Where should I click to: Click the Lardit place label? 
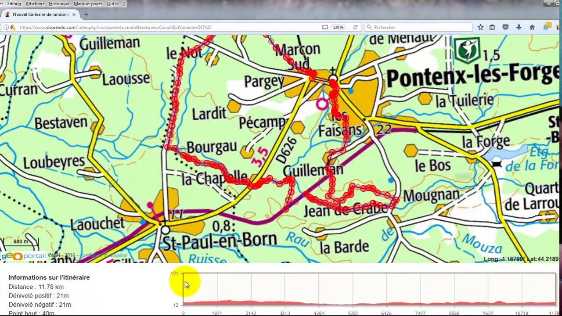click(209, 113)
